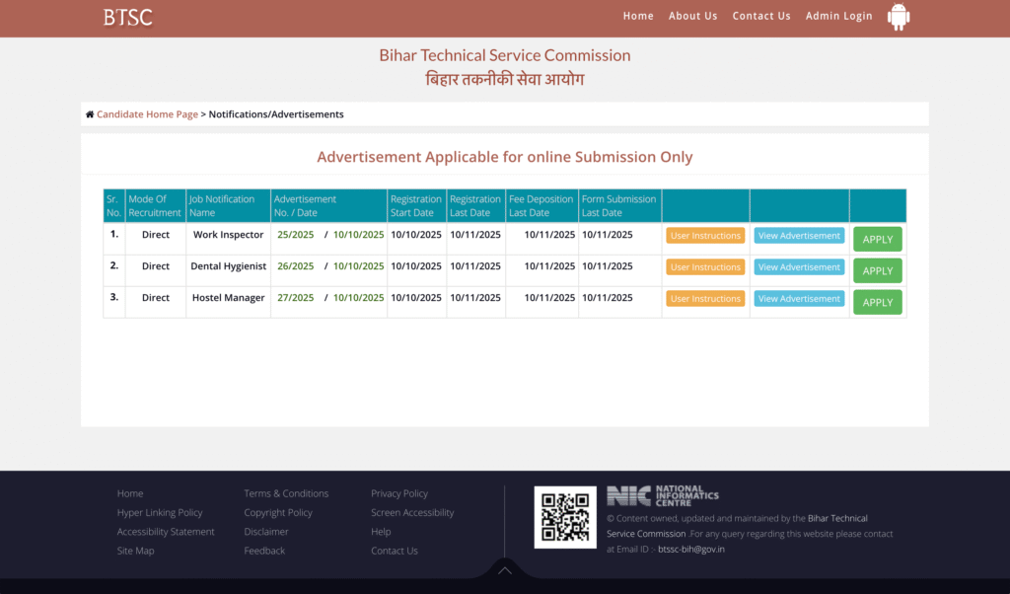The image size is (1010, 594).
Task: Open Contact Us in top navigation
Action: pos(761,16)
